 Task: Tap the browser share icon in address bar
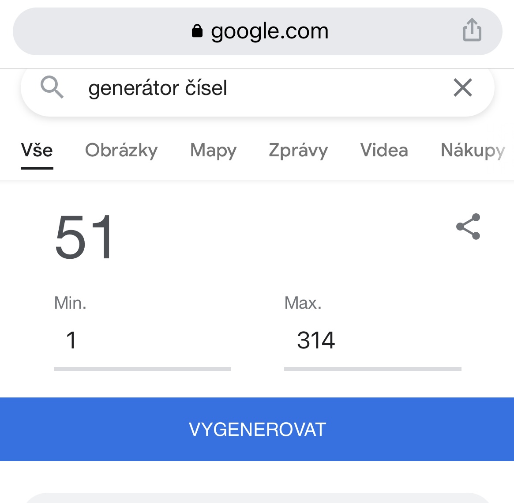point(472,30)
